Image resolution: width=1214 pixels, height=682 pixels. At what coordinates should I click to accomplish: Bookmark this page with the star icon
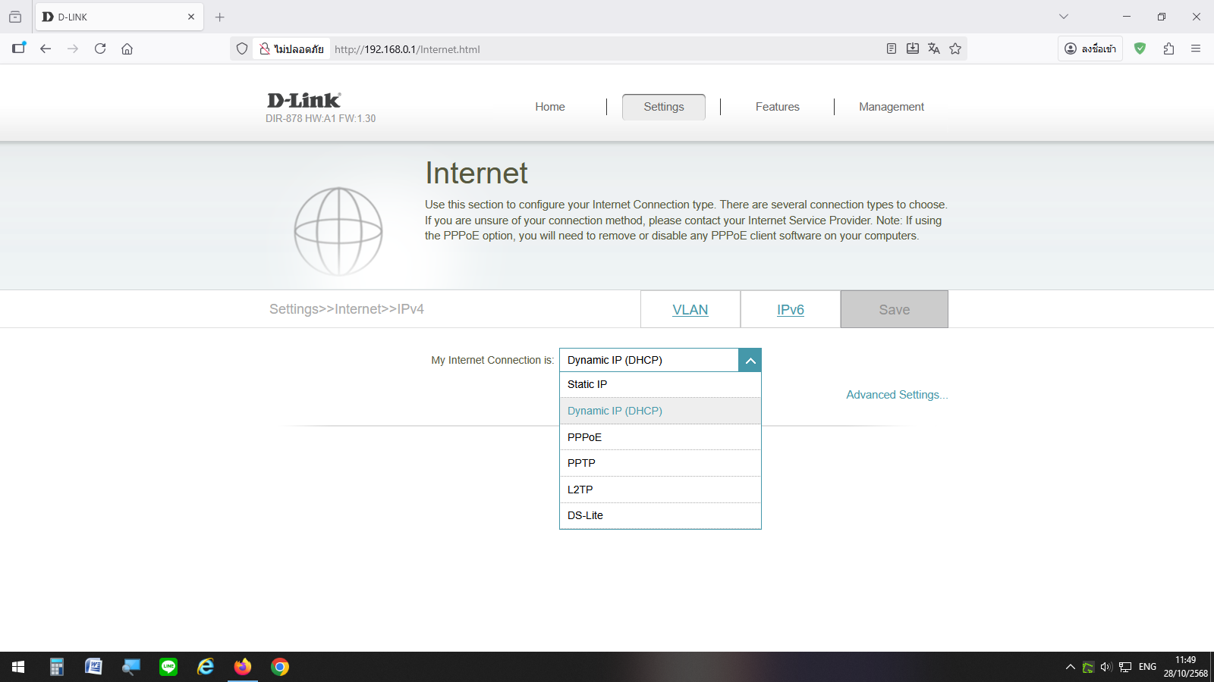click(955, 48)
